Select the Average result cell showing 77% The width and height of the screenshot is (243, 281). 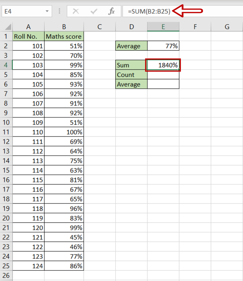[163, 46]
